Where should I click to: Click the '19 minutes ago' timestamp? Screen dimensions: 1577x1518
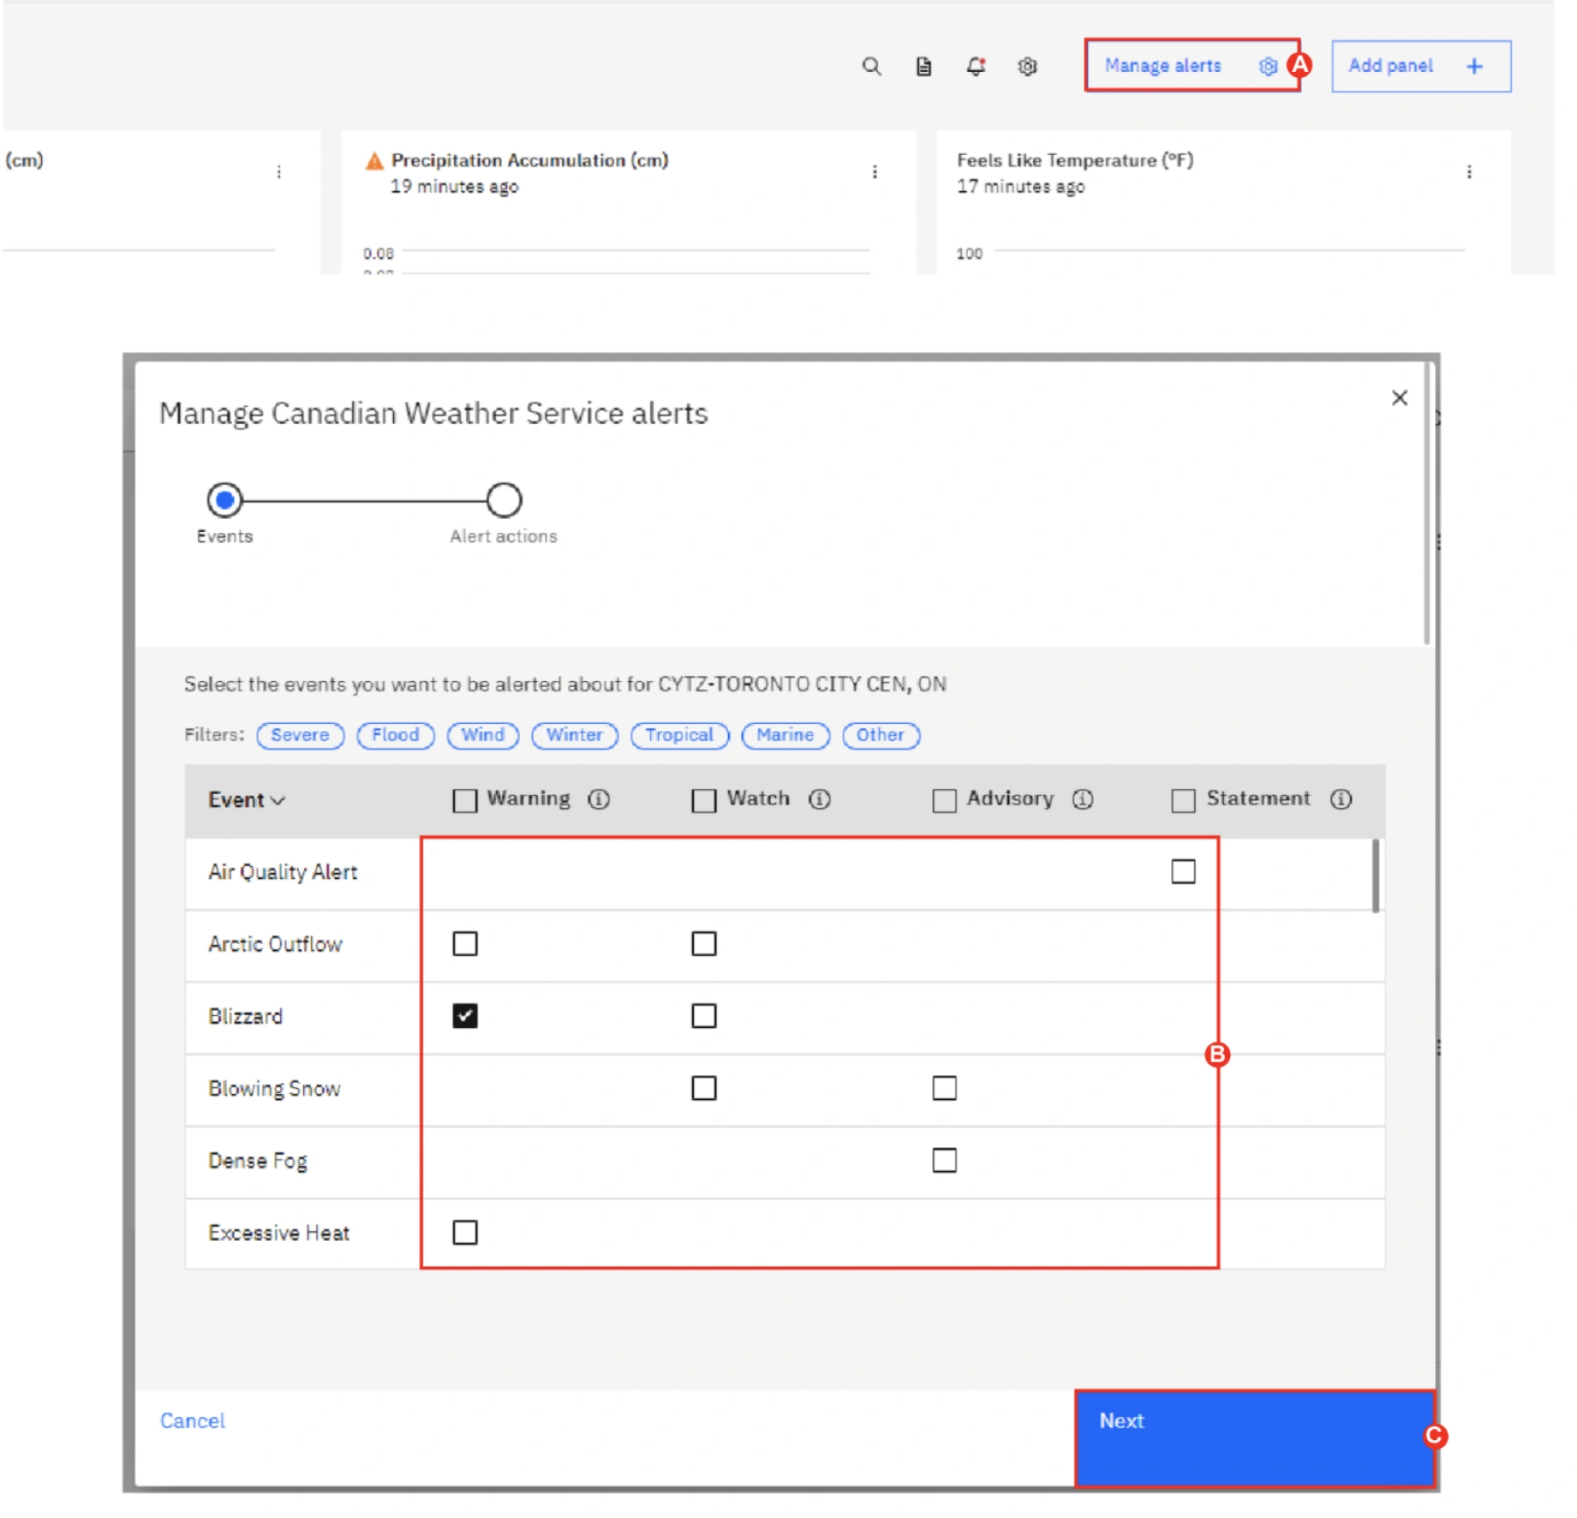454,187
